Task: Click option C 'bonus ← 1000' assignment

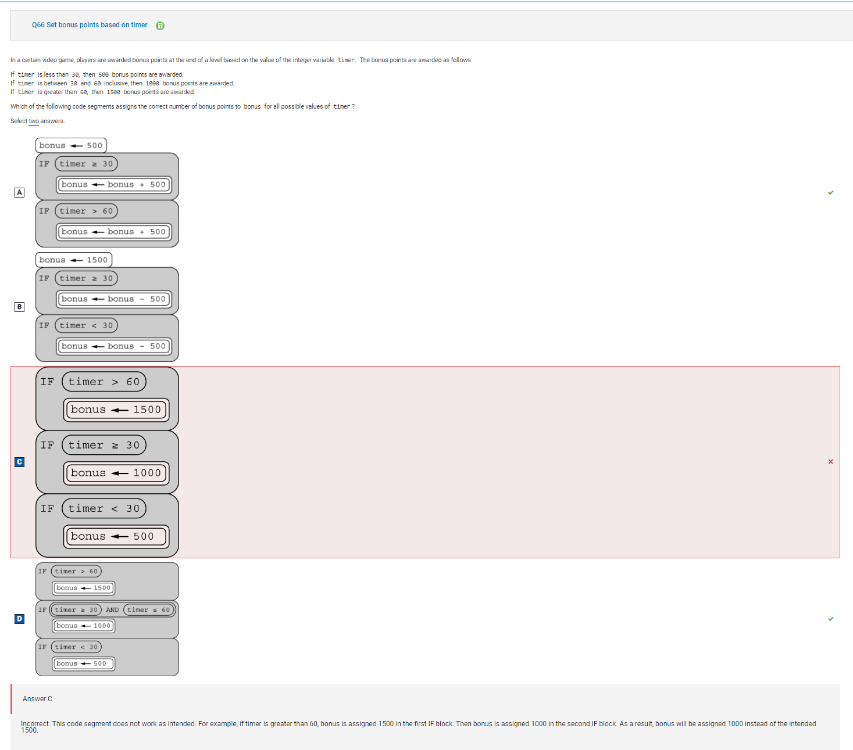Action: point(116,473)
